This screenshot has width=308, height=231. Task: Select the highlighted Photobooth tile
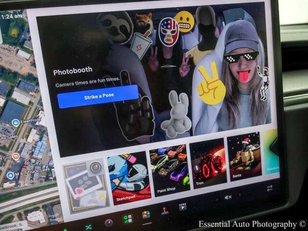point(86,186)
